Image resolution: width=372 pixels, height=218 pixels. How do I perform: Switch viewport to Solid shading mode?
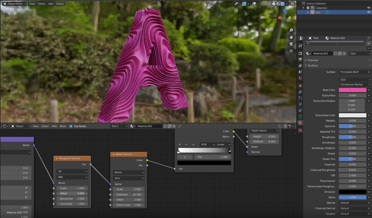(274, 4)
